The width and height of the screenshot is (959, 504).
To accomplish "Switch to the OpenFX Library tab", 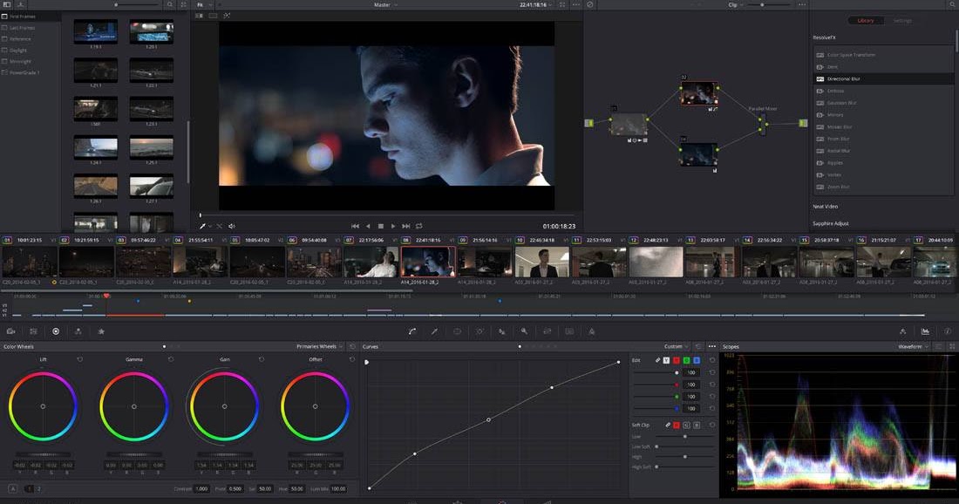I will pyautogui.click(x=866, y=21).
